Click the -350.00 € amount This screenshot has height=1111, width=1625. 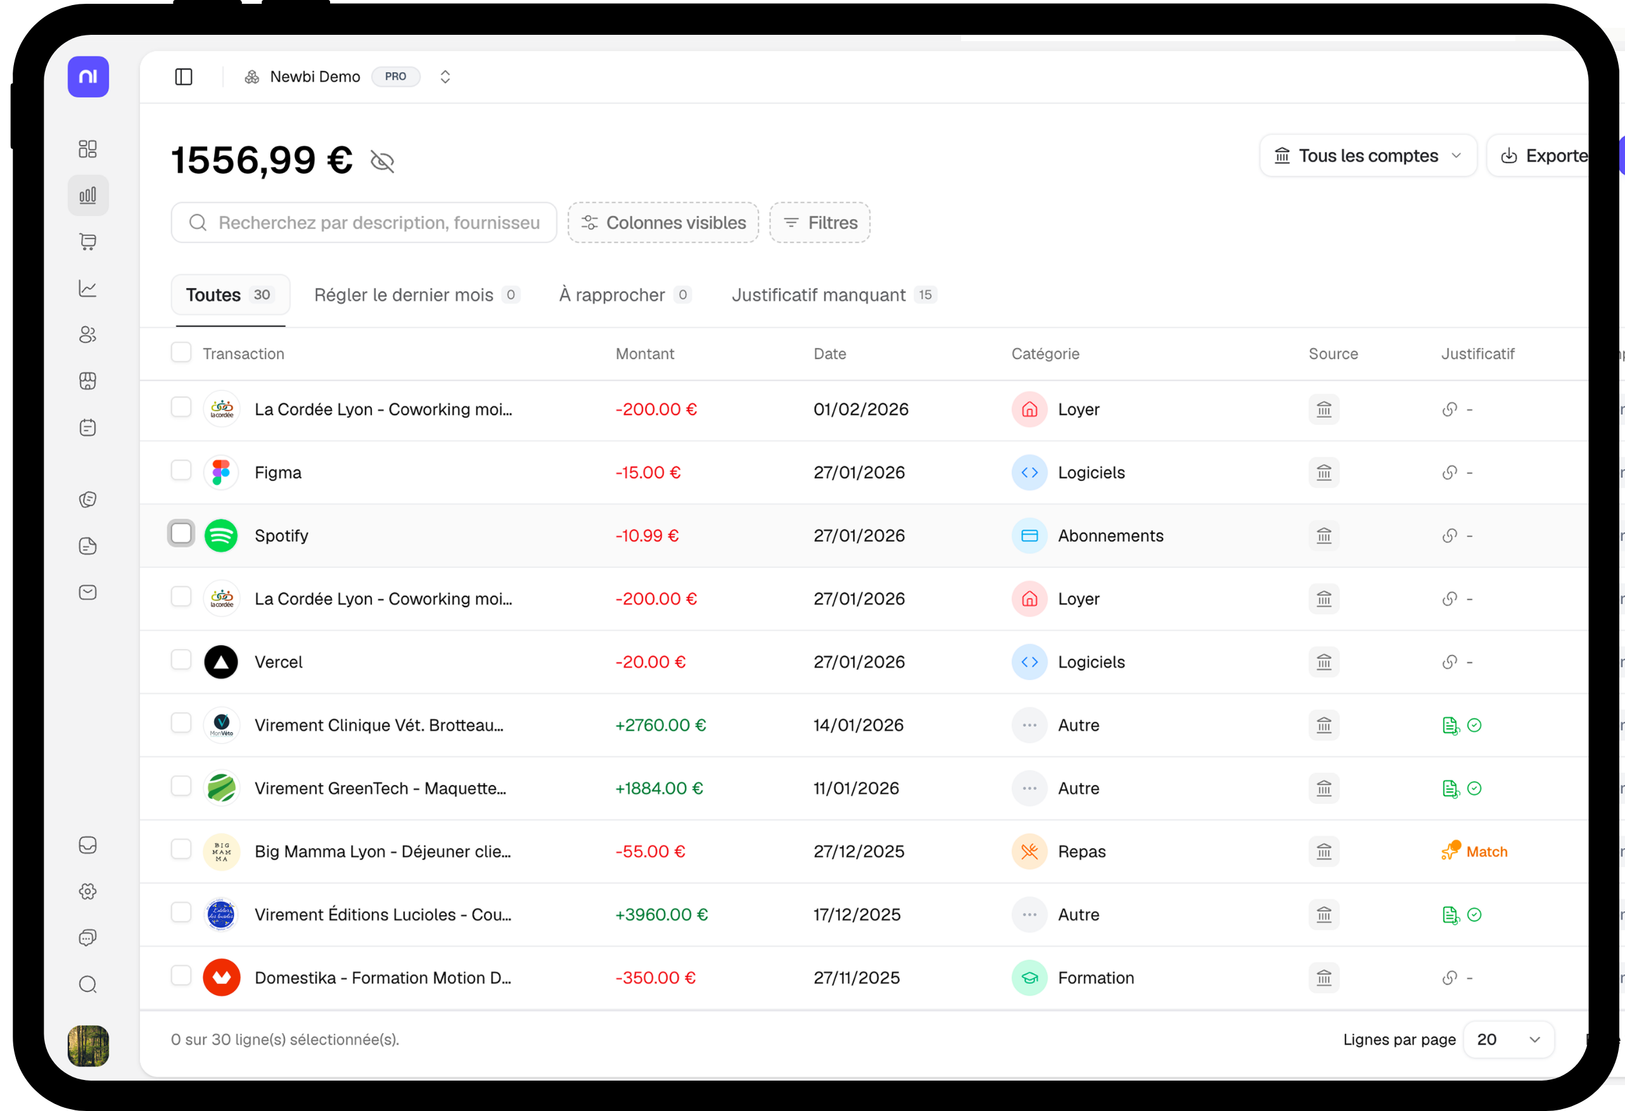[x=655, y=978]
